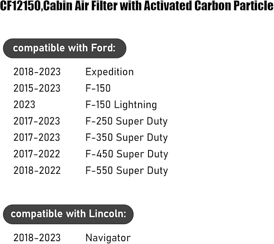Image resolution: width=274 pixels, height=244 pixels.
Task: Select the Expedition model entry
Action: (109, 72)
